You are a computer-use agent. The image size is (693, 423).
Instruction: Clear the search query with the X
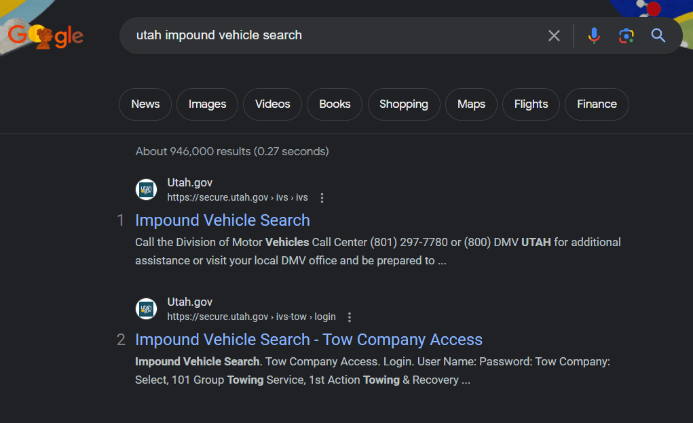554,36
